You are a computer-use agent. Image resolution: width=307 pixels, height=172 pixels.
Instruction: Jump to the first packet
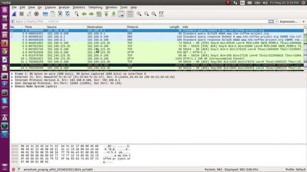point(106,14)
